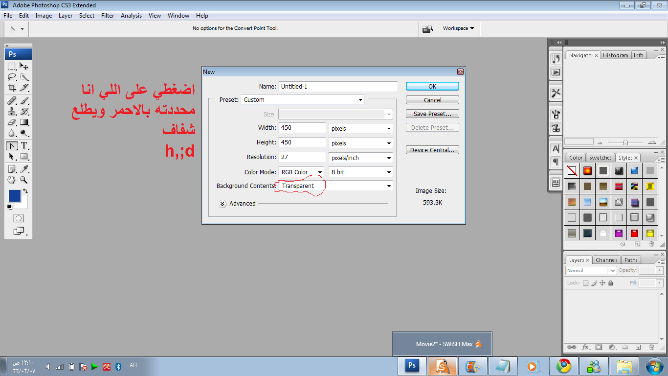Switch to the Channels tab
Viewport: 668px width, 376px height.
point(606,260)
